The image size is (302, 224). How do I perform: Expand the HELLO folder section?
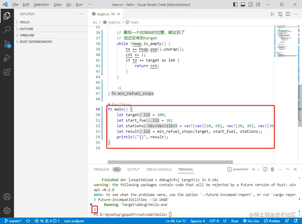point(51,22)
